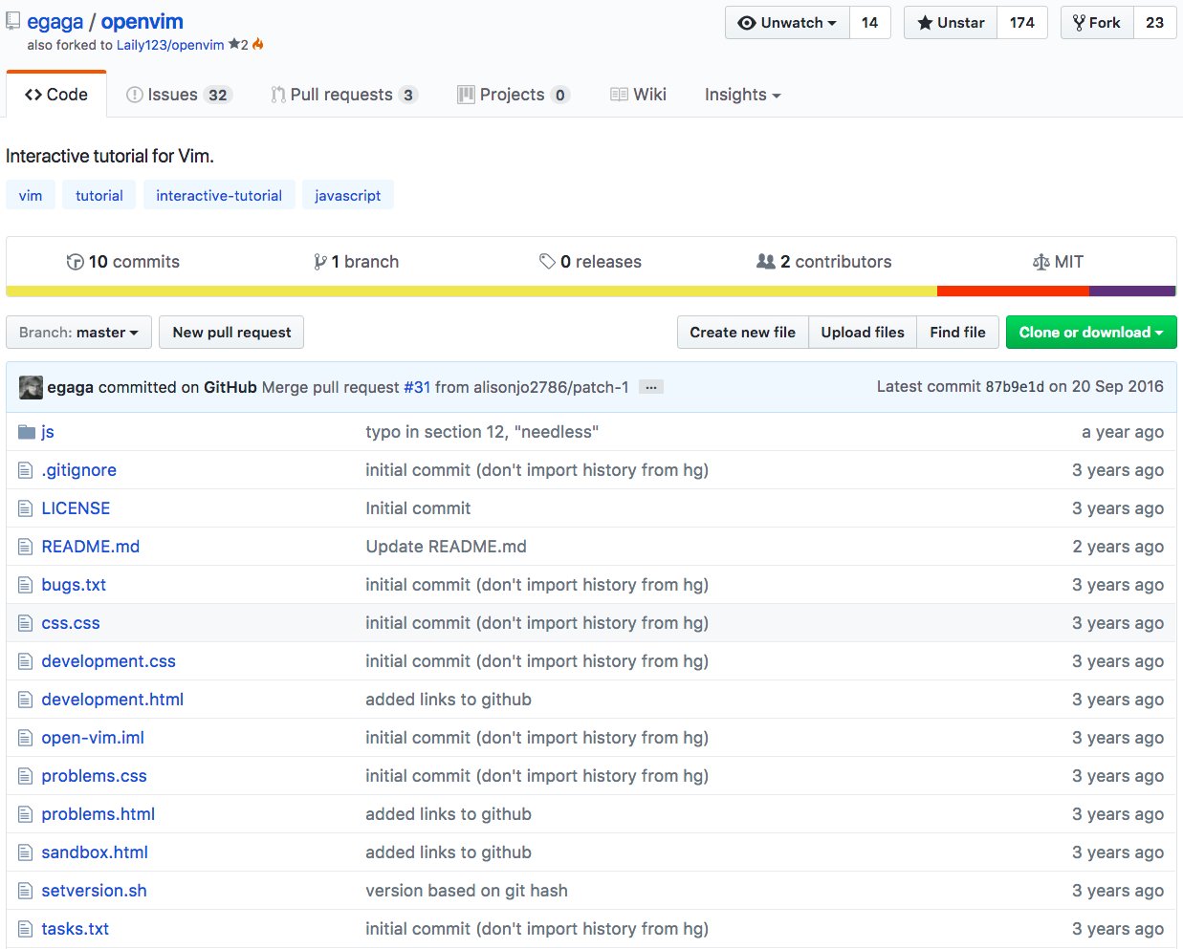Click the file icon beside sandbox.html

point(26,852)
